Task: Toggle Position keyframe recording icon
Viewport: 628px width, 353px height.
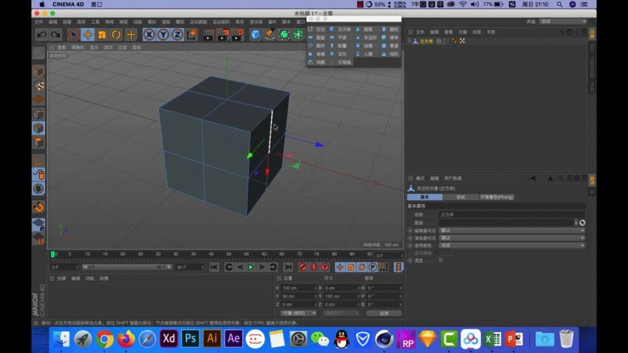Action: pyautogui.click(x=340, y=267)
